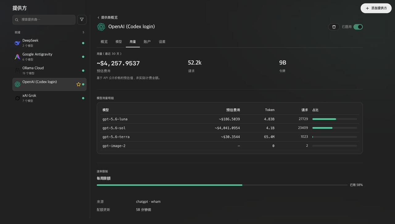Click the gpt-image-2 share bar
Image resolution: width=395 pixels, height=224 pixels.
(335, 146)
